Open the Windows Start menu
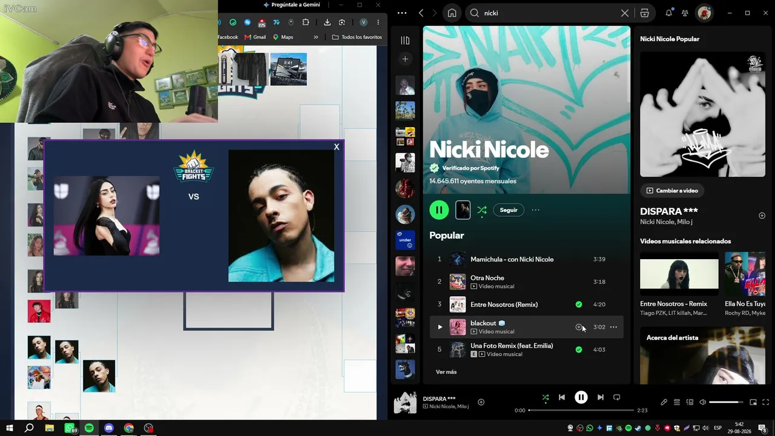 (x=10, y=428)
